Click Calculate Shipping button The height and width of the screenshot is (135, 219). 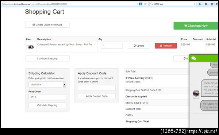pyautogui.click(x=47, y=105)
